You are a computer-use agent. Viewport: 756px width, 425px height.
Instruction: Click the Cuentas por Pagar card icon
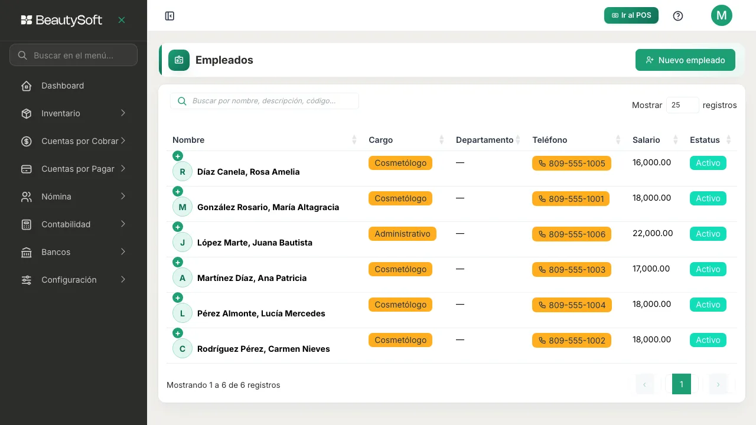(27, 169)
